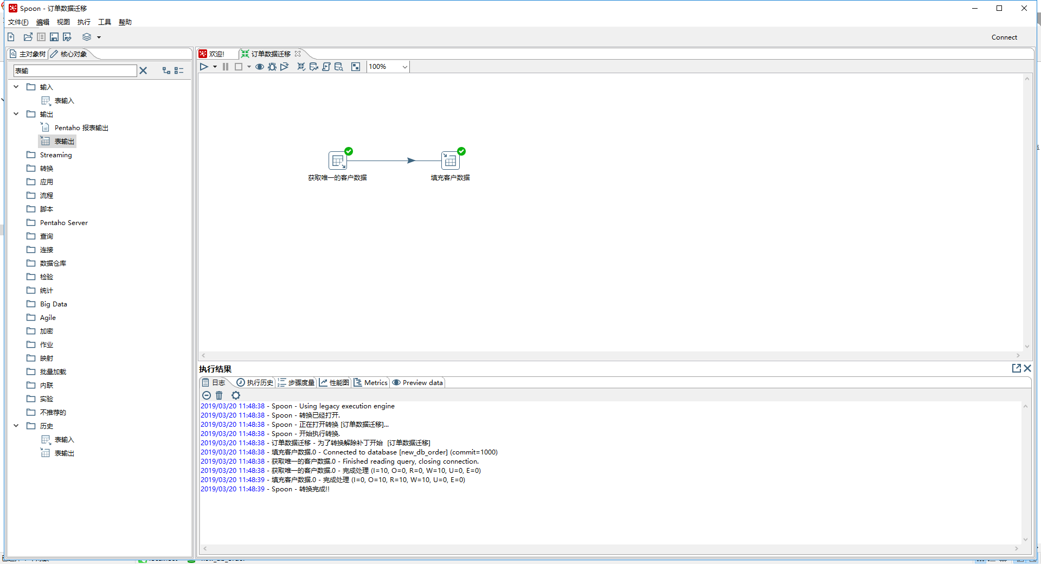Click the explore repository toolbar icon
1041x564 pixels.
(x=41, y=37)
